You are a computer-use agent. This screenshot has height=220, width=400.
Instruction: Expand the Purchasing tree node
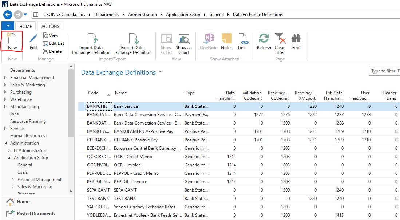coord(5,92)
